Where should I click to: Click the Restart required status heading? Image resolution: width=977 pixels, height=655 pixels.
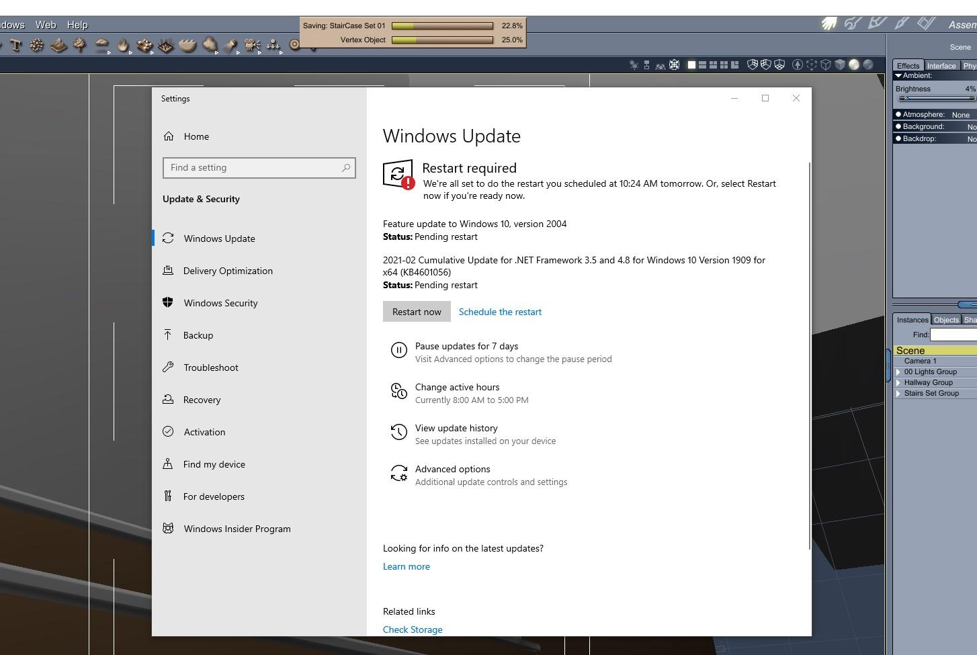click(x=469, y=168)
